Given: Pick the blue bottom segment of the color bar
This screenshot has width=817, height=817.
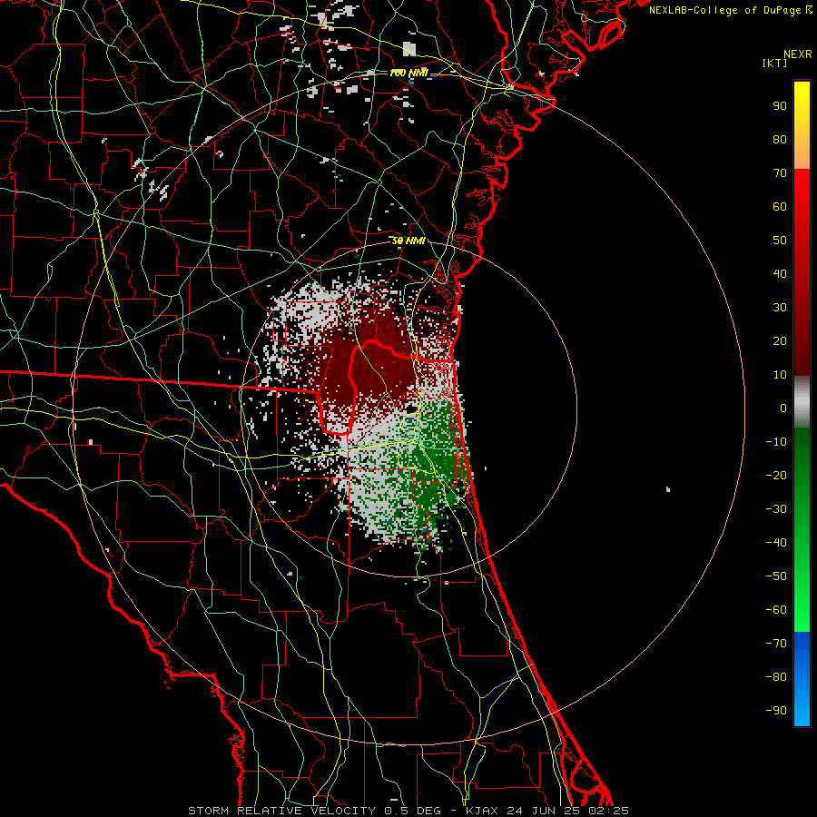Looking at the screenshot, I should pyautogui.click(x=802, y=679).
